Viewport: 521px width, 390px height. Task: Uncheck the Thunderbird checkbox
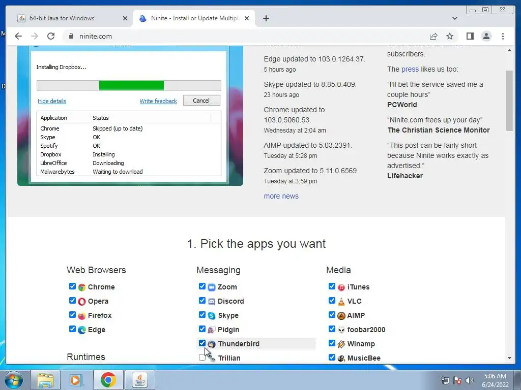point(202,343)
